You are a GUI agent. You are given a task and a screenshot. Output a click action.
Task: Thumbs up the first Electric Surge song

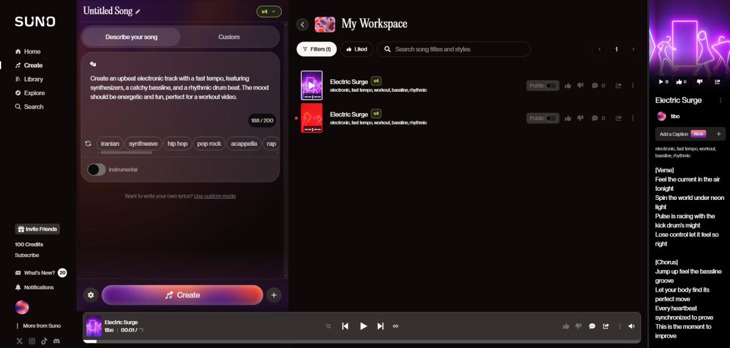pyautogui.click(x=567, y=85)
